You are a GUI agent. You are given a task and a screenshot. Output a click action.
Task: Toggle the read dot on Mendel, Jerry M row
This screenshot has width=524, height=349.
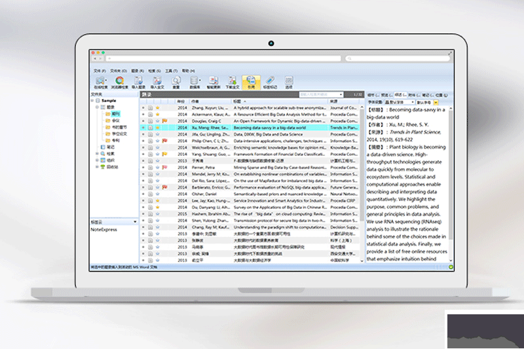143,174
